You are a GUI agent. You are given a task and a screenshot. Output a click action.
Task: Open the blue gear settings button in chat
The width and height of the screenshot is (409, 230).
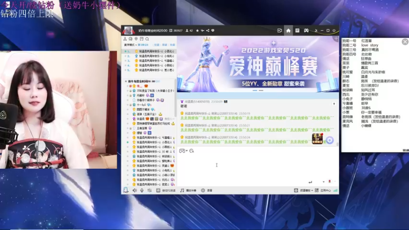(x=330, y=140)
